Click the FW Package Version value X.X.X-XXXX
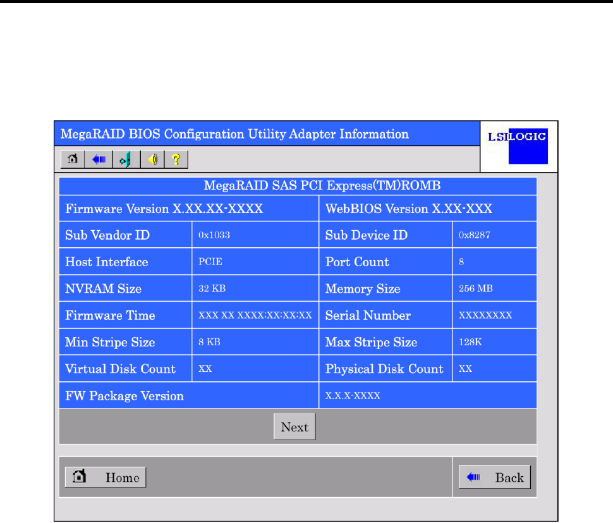The width and height of the screenshot is (613, 523). pos(353,396)
